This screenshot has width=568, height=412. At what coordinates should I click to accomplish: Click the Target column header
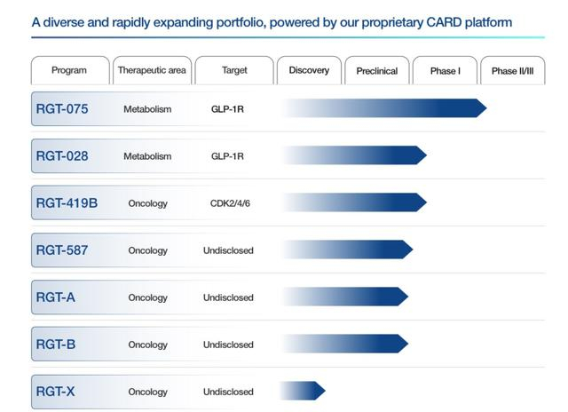(x=234, y=70)
